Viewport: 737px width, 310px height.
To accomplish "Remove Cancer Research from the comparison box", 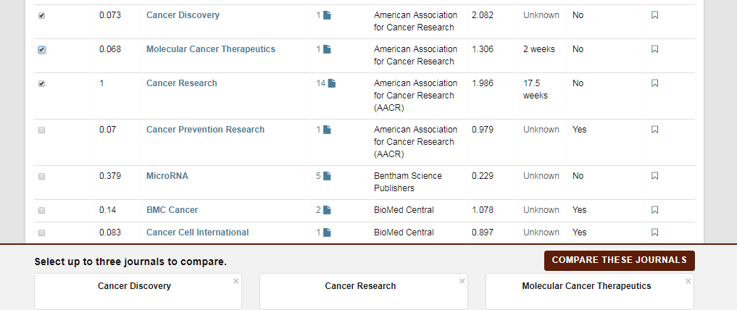I will coord(462,281).
